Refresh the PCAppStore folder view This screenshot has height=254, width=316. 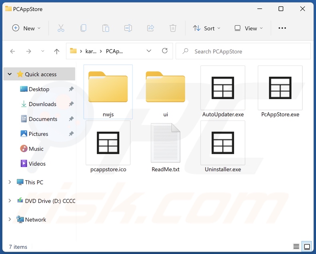coord(165,51)
